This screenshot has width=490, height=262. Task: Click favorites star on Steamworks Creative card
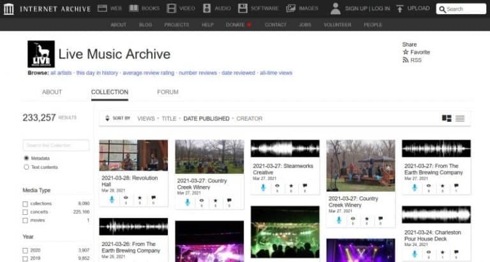click(291, 186)
